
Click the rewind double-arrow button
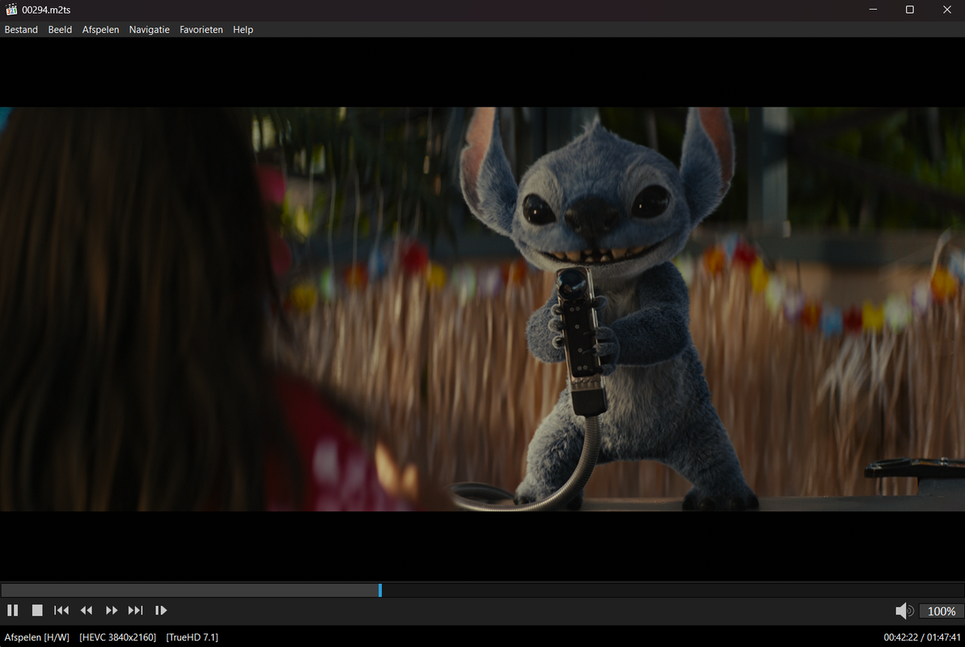[x=87, y=610]
